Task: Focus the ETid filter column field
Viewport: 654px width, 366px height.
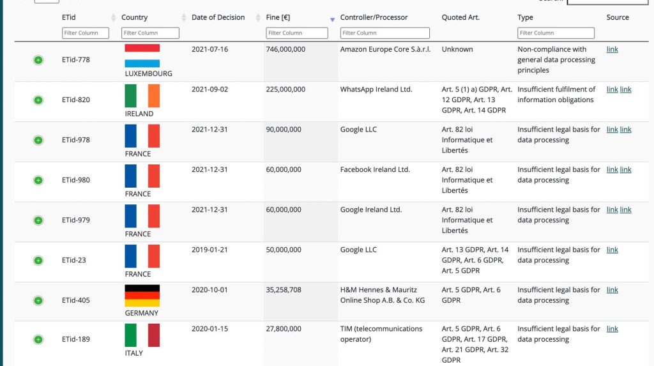Action: [x=86, y=33]
